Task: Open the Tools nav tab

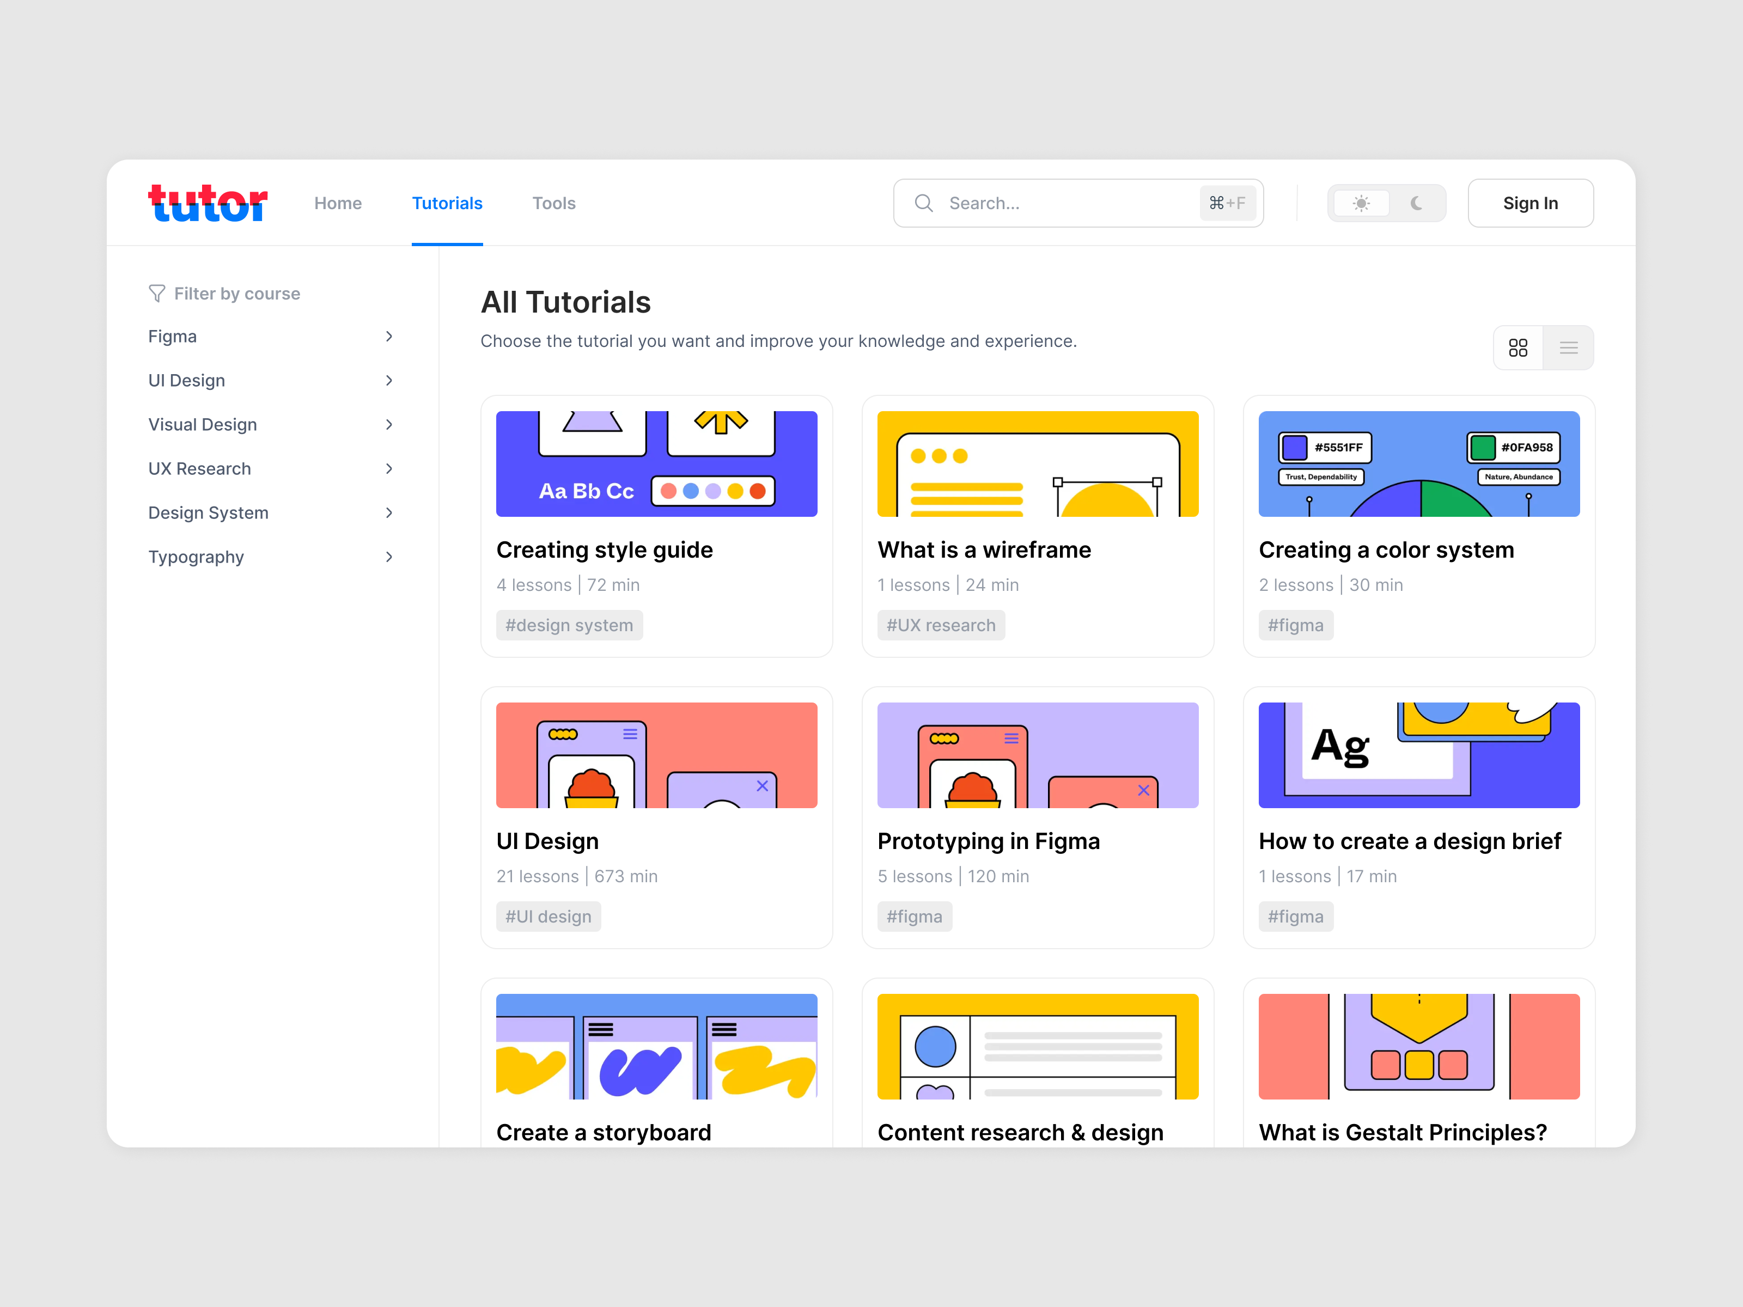Action: [x=554, y=203]
